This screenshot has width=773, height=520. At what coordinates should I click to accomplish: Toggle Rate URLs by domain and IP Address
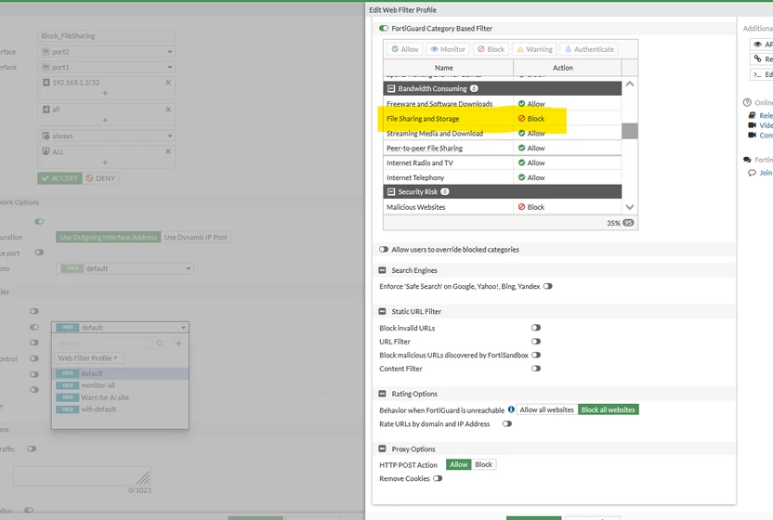pyautogui.click(x=507, y=423)
